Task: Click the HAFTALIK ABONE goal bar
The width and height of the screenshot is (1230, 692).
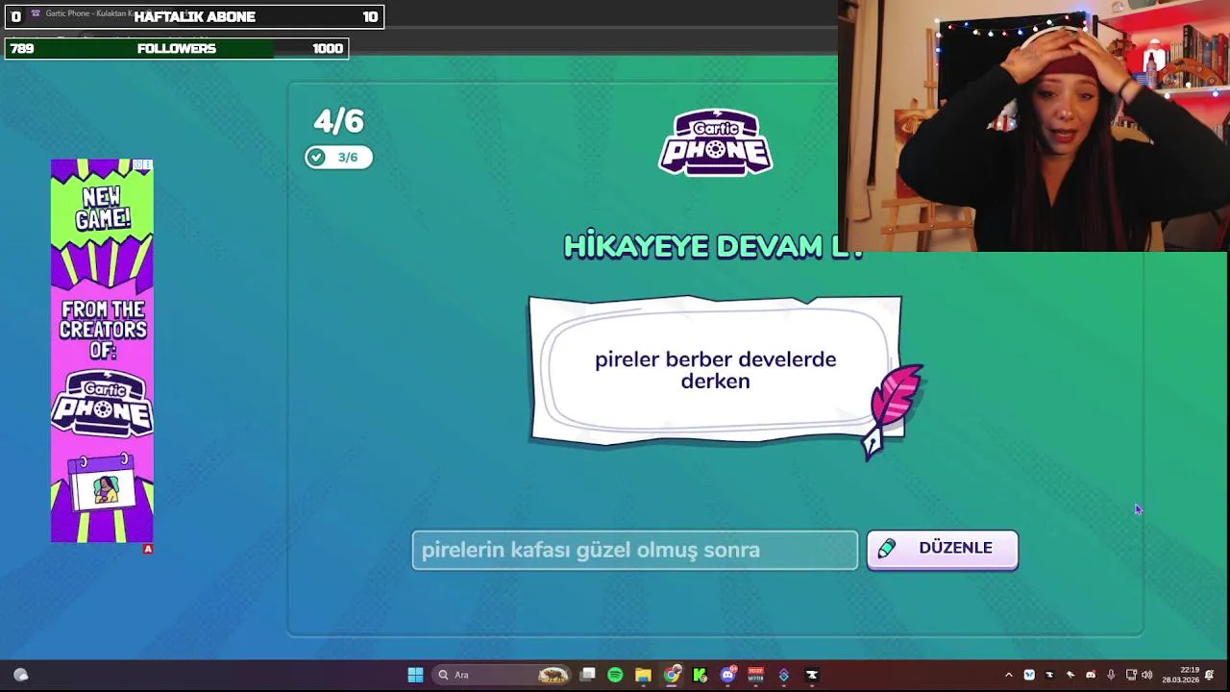Action: [x=194, y=16]
